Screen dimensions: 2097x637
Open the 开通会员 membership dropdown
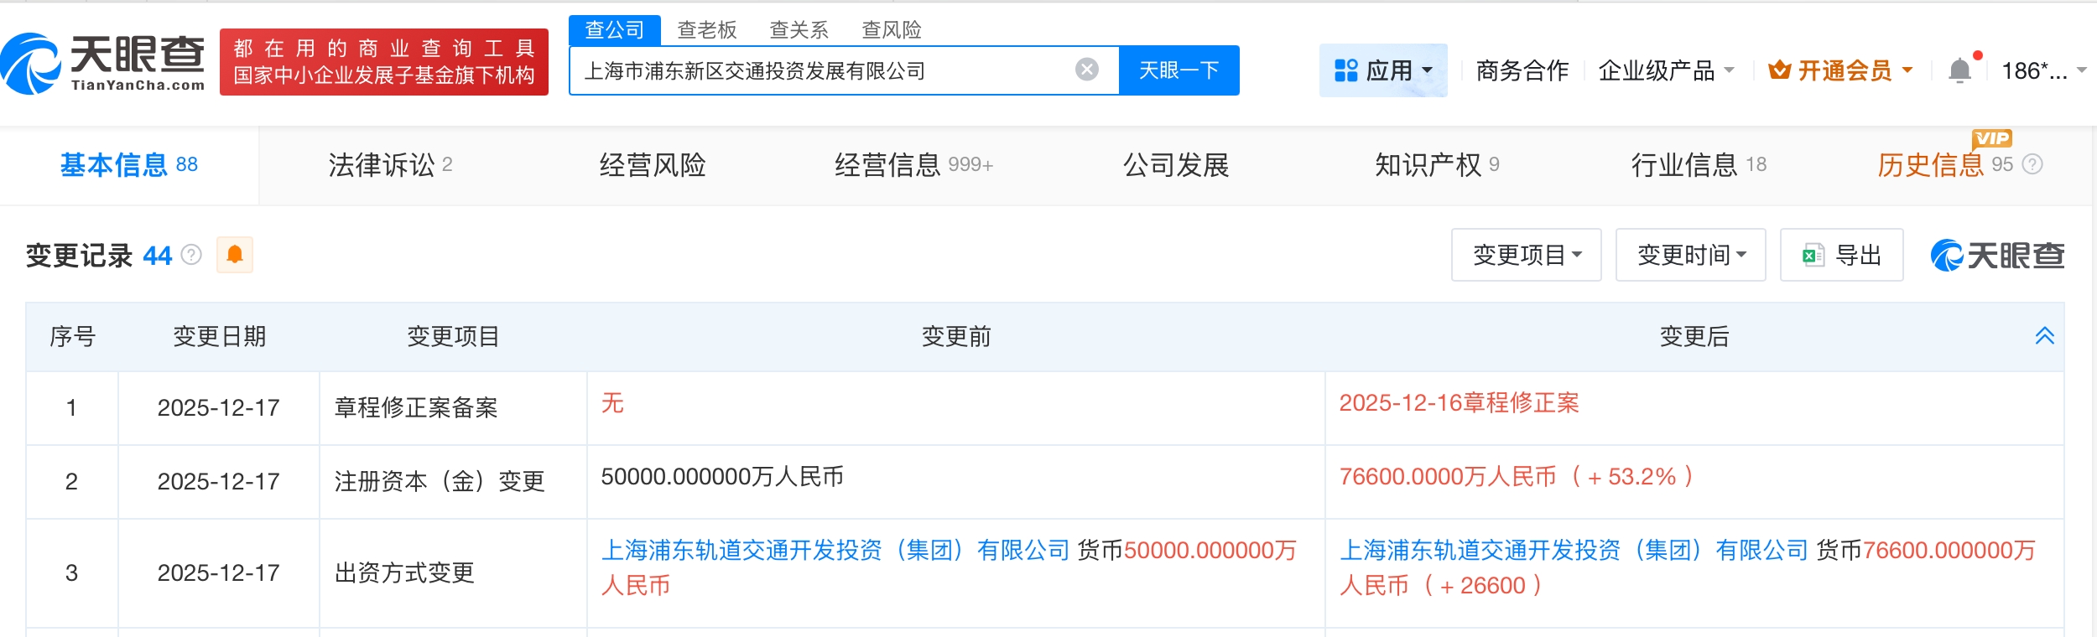tap(1841, 70)
